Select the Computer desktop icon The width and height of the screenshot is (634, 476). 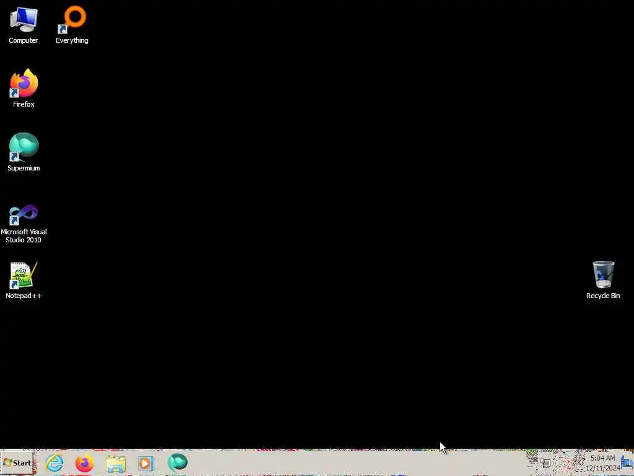24,25
